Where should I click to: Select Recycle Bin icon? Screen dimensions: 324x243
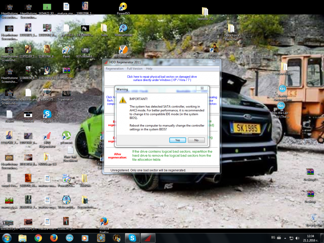click(314, 220)
